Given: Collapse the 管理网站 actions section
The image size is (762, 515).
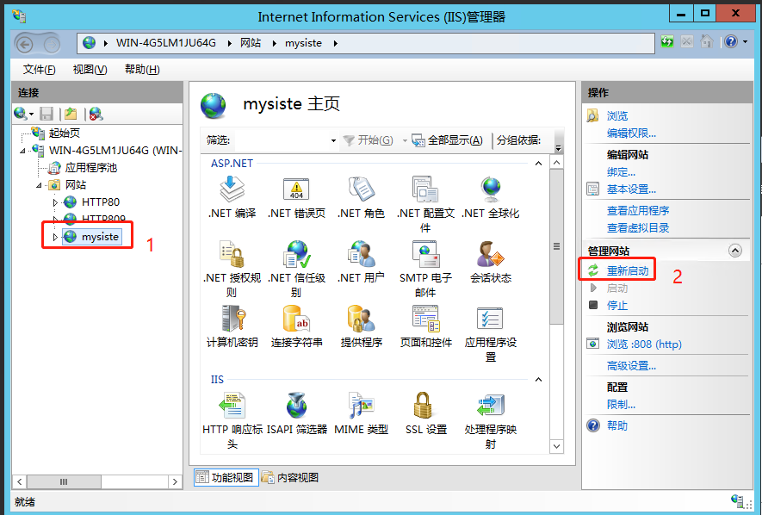Looking at the screenshot, I should pos(735,251).
